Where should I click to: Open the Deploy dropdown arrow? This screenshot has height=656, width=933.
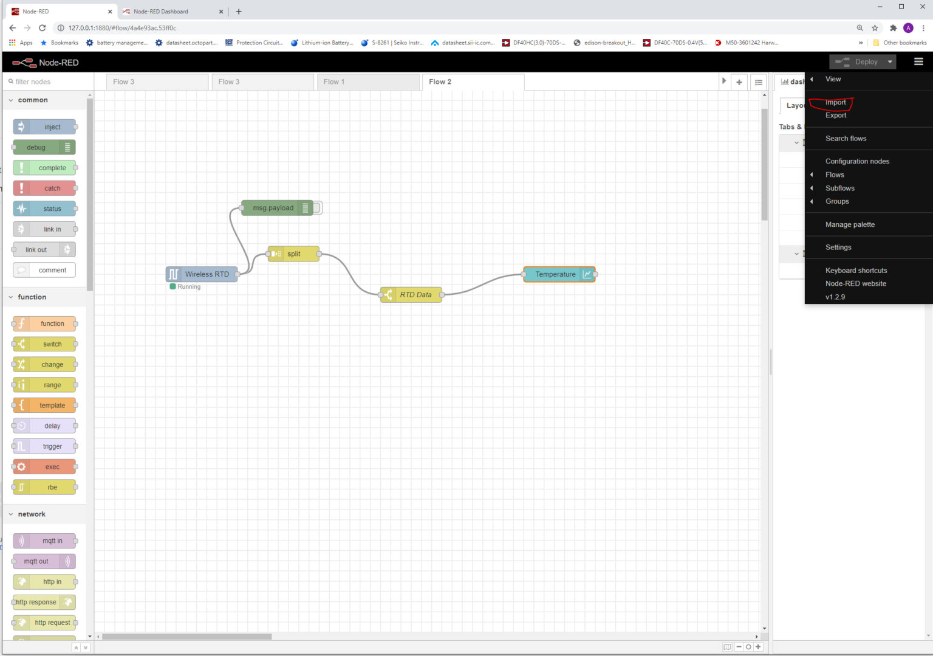(x=890, y=61)
